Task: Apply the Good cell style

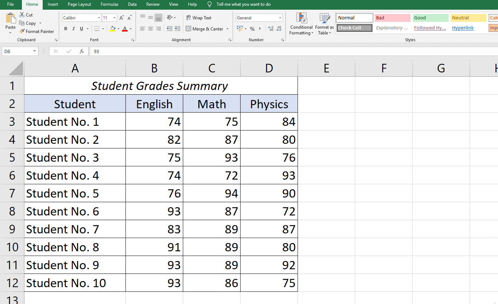Action: pyautogui.click(x=431, y=18)
